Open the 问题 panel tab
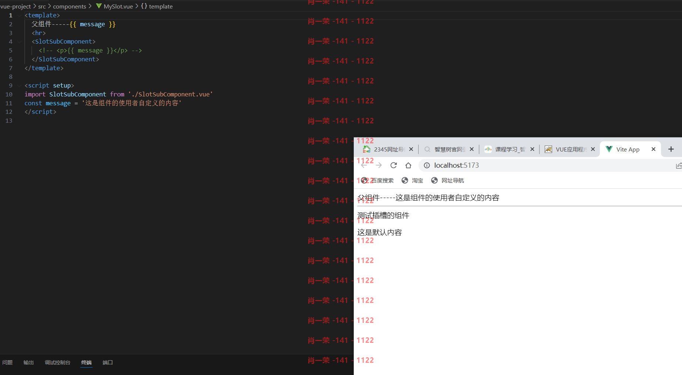The width and height of the screenshot is (682, 375). point(7,362)
